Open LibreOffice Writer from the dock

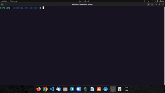(x=92, y=89)
